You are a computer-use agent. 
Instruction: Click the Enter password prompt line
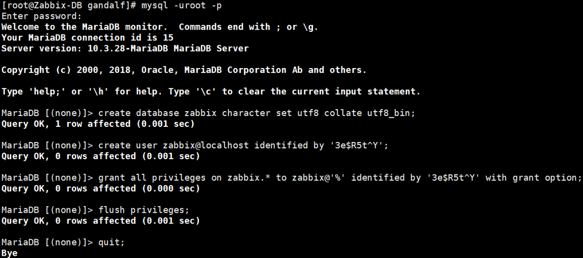41,16
